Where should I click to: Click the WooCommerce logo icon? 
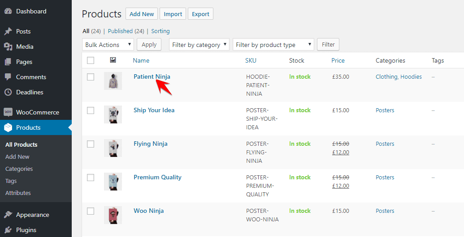[x=8, y=112]
